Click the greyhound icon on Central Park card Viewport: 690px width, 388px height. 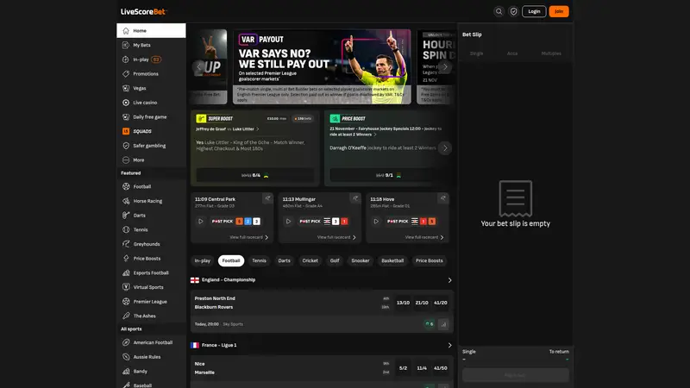pos(267,199)
